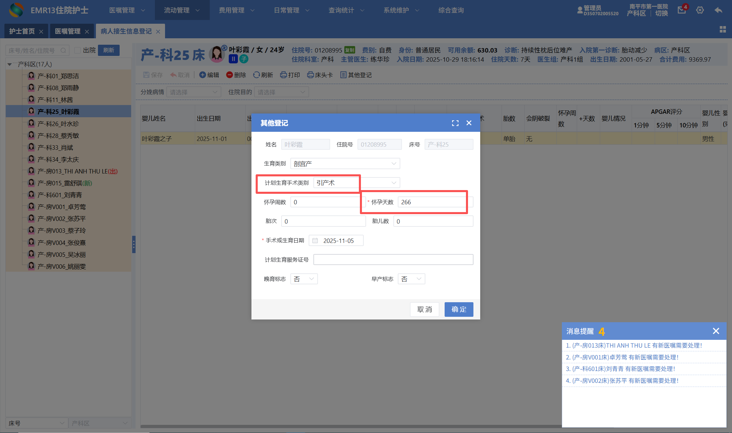Click the mail notification icon

click(682, 10)
